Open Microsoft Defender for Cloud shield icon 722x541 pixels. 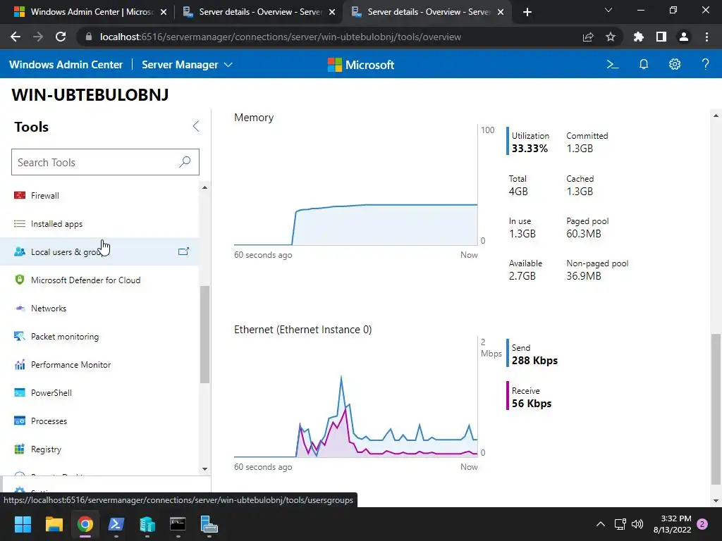19,280
